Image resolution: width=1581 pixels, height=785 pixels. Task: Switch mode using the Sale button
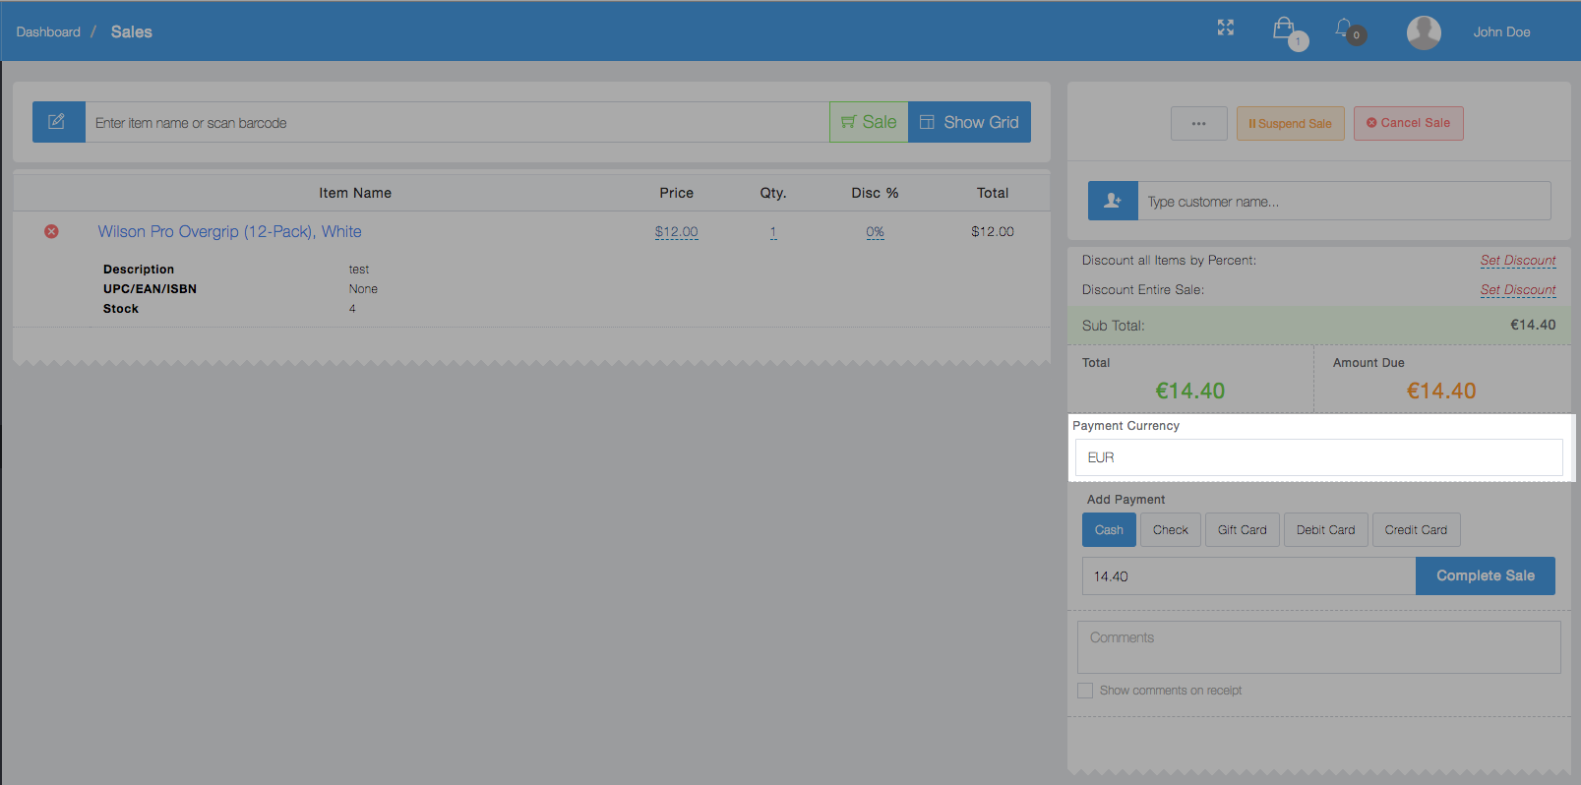point(869,122)
